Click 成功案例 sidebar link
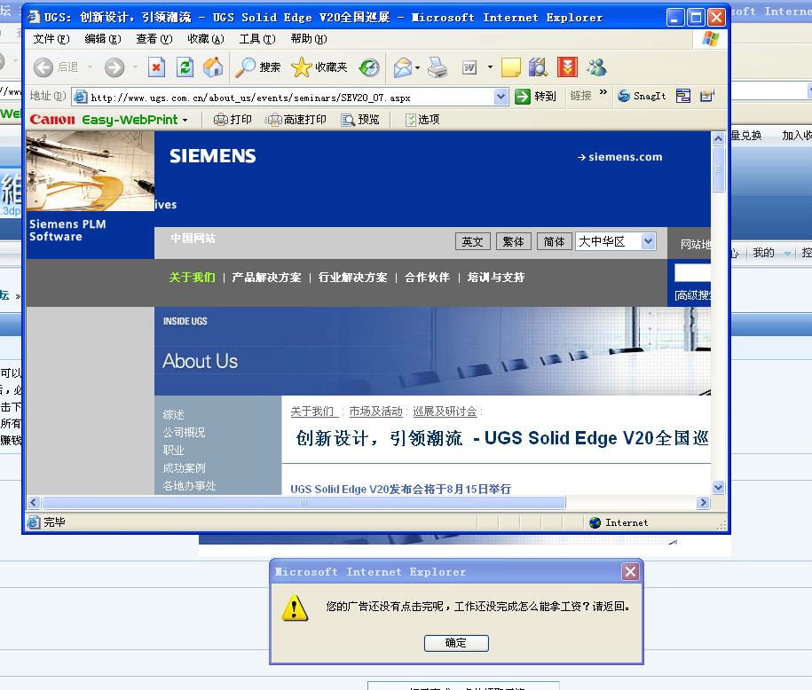812x690 pixels. point(184,468)
